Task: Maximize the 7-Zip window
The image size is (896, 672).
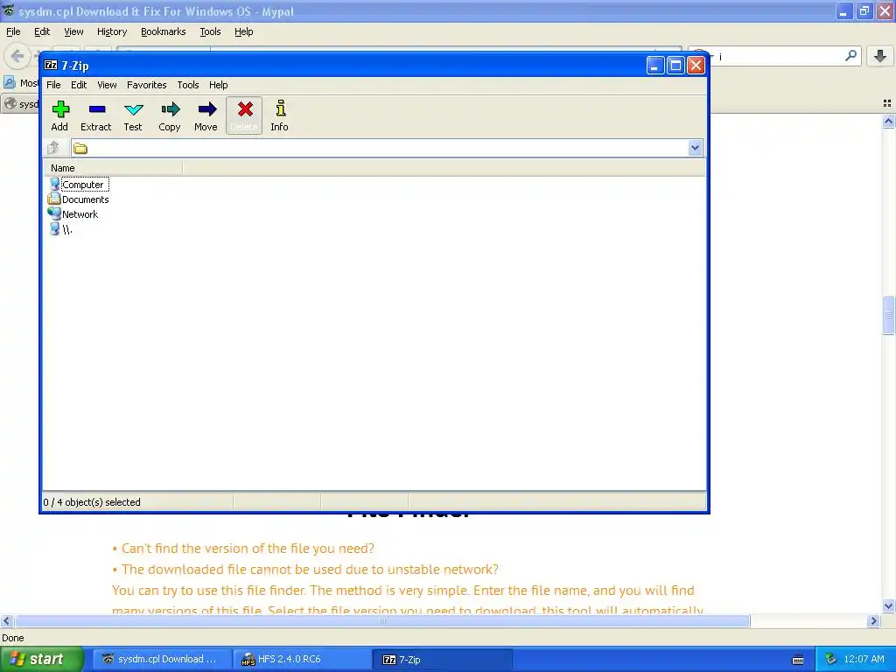Action: 675,66
